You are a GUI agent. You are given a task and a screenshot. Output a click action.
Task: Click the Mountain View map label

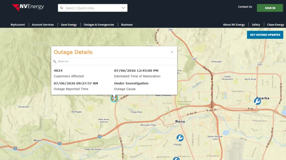(x=148, y=125)
